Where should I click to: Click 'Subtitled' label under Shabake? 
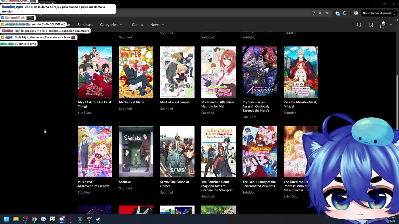(x=125, y=188)
